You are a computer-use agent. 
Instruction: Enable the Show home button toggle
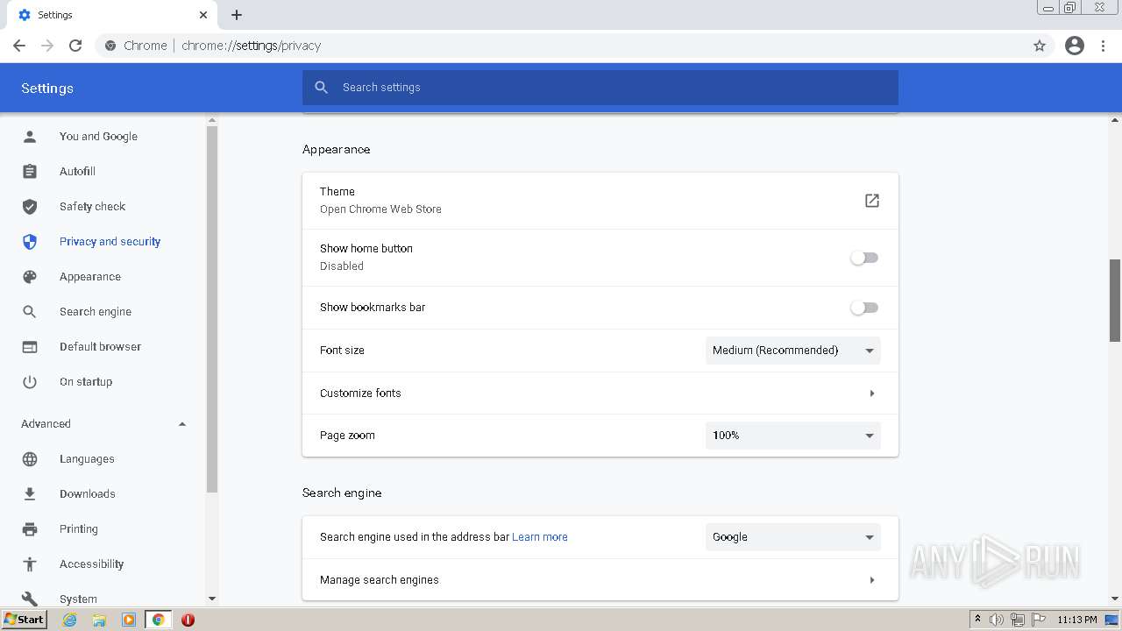(x=864, y=258)
